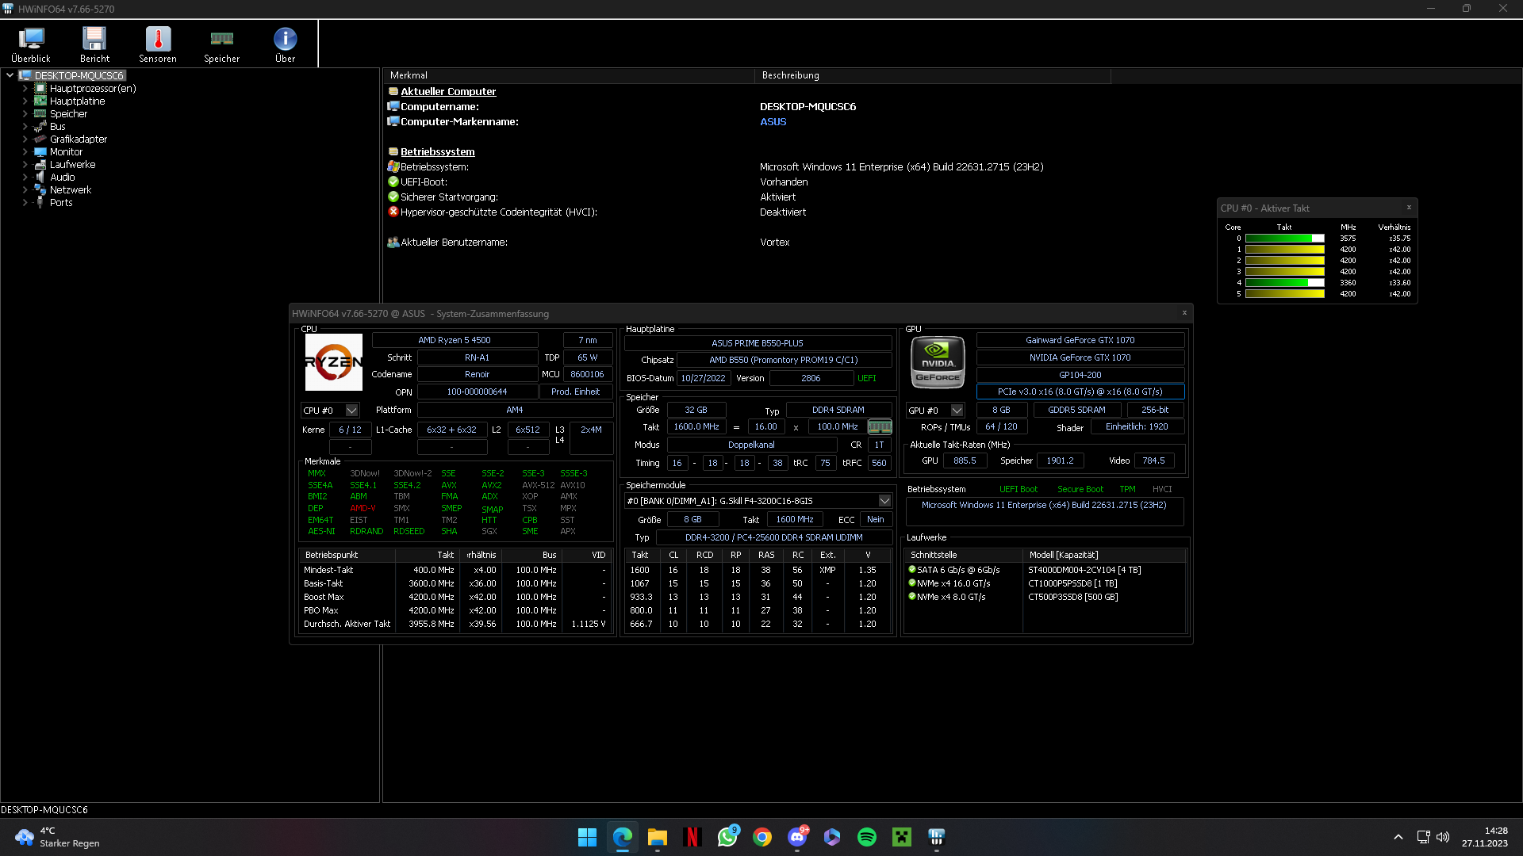Expand the Hauptplatine tree node
Viewport: 1523px width, 856px height.
tap(25, 101)
